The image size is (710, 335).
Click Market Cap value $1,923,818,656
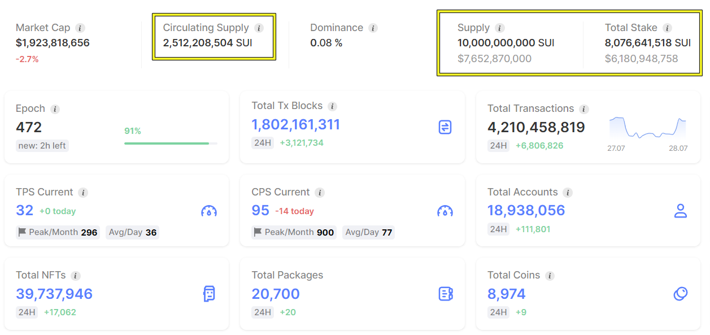point(53,43)
